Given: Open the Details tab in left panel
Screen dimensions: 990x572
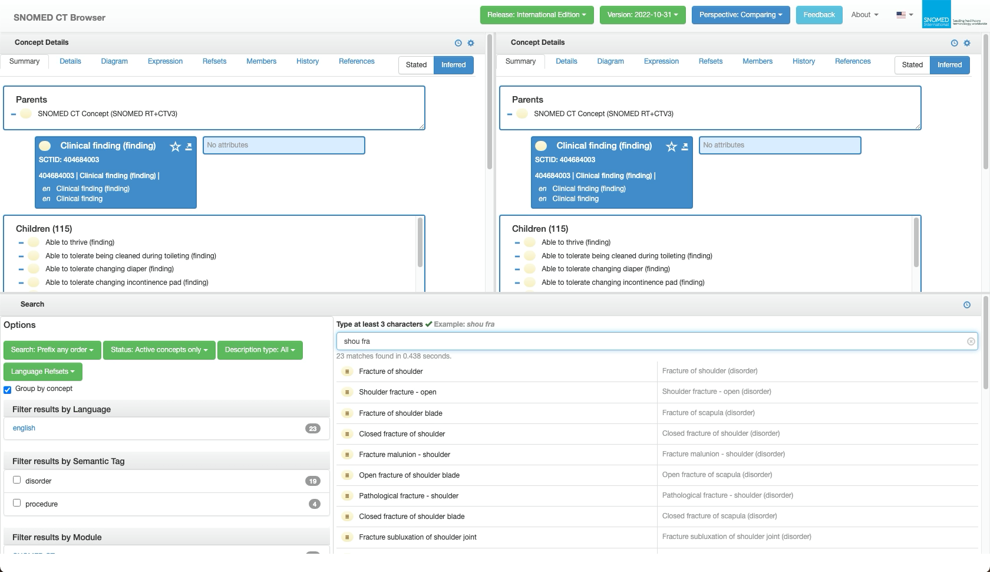Looking at the screenshot, I should [x=70, y=61].
